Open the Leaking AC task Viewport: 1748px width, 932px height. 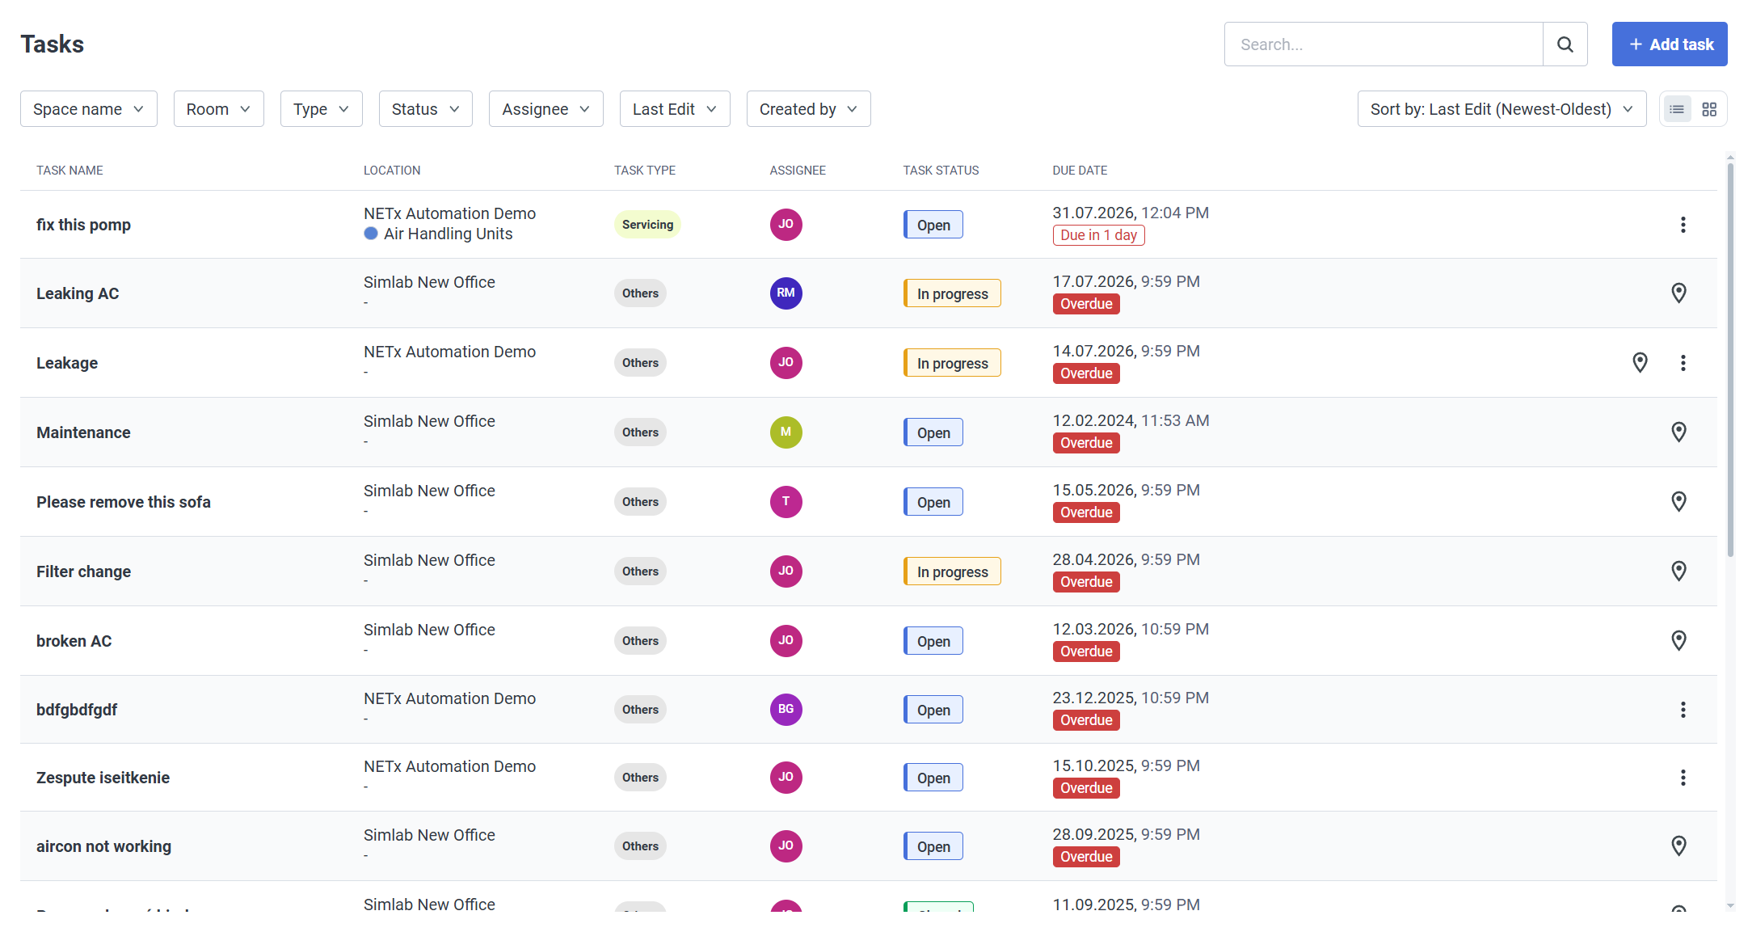78,293
